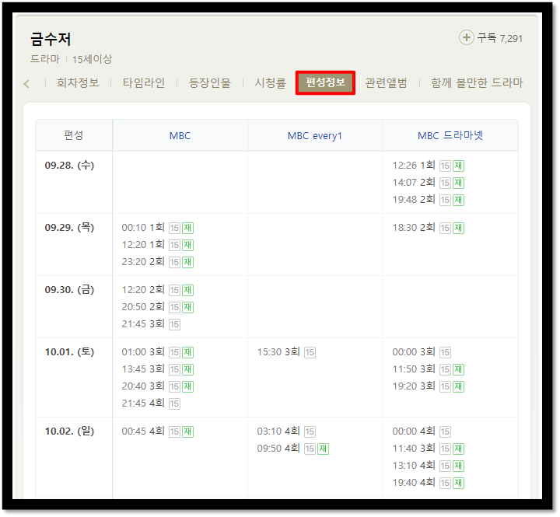Click the 11:40 3회 schedule entry
Screen dimensions: 560x517
pyautogui.click(x=414, y=448)
